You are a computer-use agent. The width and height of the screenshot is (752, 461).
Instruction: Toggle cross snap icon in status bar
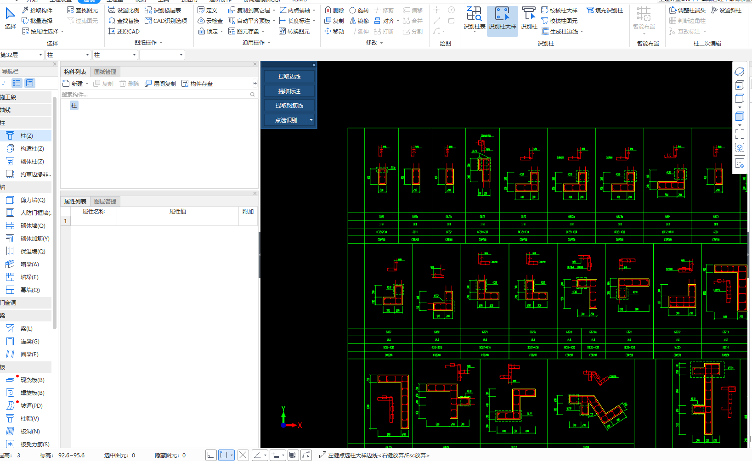click(x=243, y=455)
